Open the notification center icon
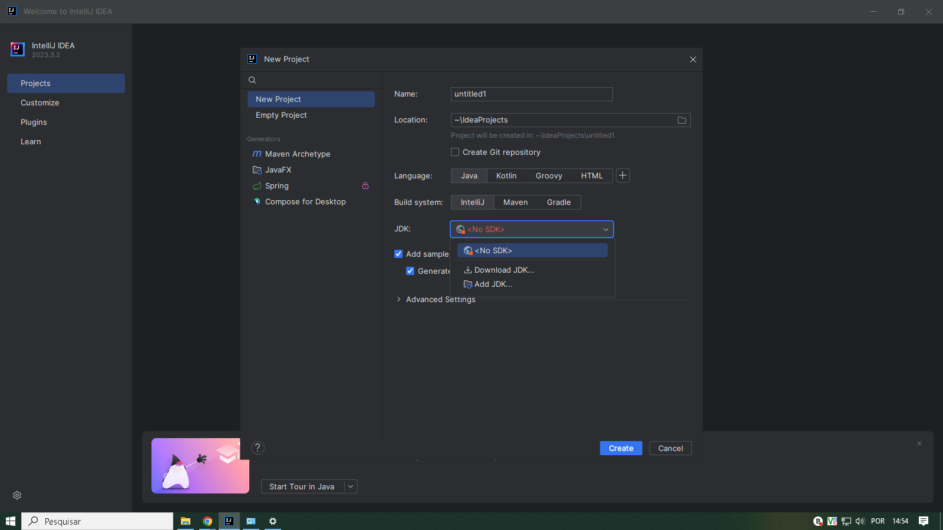 pyautogui.click(x=924, y=521)
